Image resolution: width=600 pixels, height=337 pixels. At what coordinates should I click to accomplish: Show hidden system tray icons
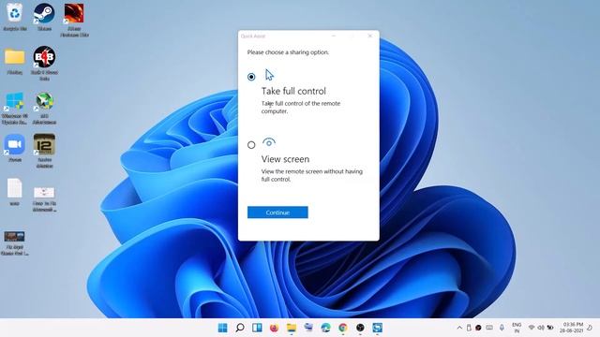(x=459, y=328)
